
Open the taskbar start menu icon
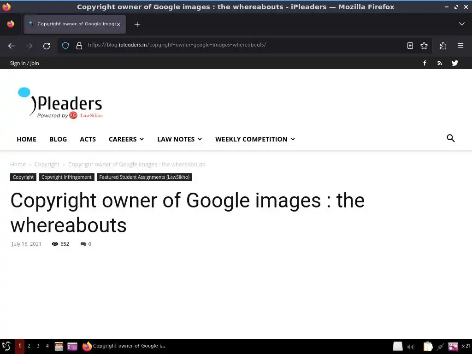tap(6, 346)
